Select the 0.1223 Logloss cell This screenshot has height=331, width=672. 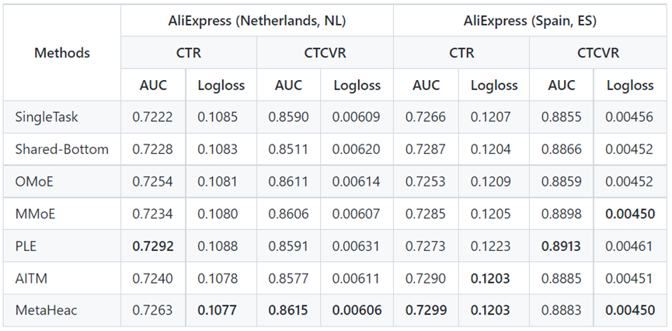[x=494, y=246]
